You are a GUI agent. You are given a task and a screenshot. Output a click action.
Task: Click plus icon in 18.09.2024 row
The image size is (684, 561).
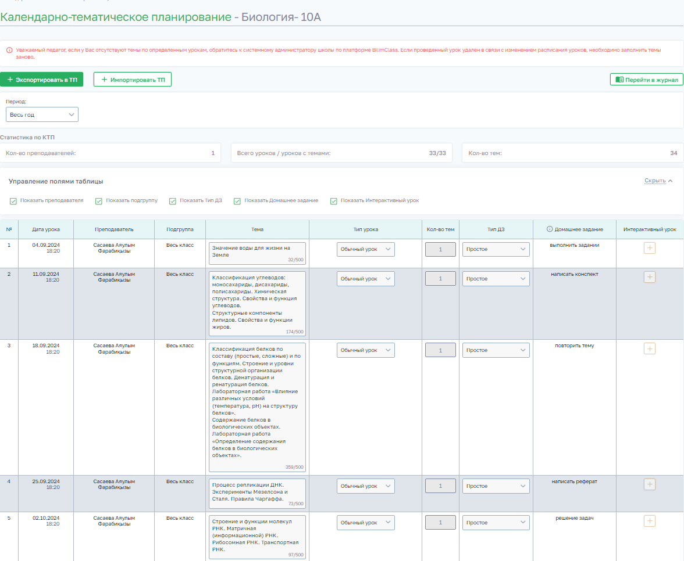pyautogui.click(x=650, y=348)
